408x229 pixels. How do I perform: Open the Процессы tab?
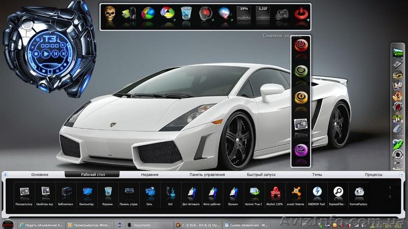(373, 175)
